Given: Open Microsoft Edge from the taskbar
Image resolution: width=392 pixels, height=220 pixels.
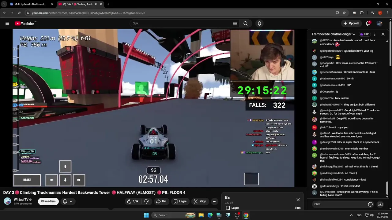Looking at the screenshot, I should 210,215.
